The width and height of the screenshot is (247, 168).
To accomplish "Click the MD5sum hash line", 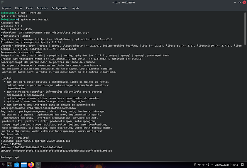I will coord(32,148).
